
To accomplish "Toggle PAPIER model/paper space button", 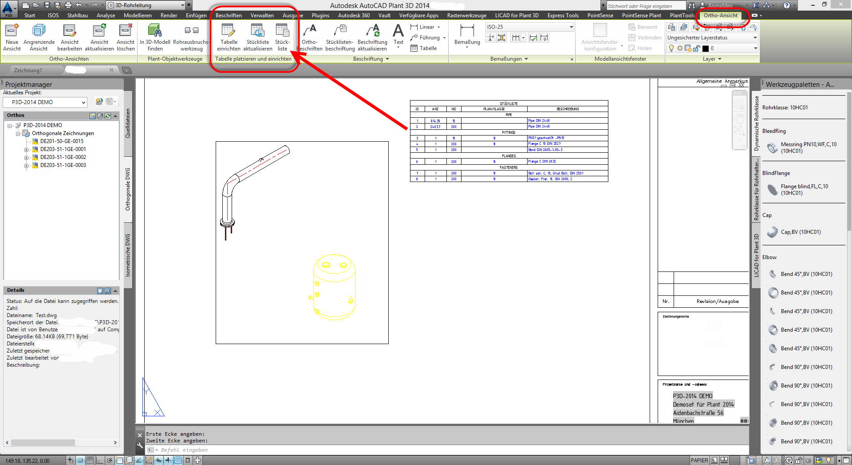I will point(699,460).
